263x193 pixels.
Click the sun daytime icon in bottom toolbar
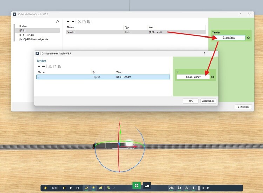click(x=46, y=188)
